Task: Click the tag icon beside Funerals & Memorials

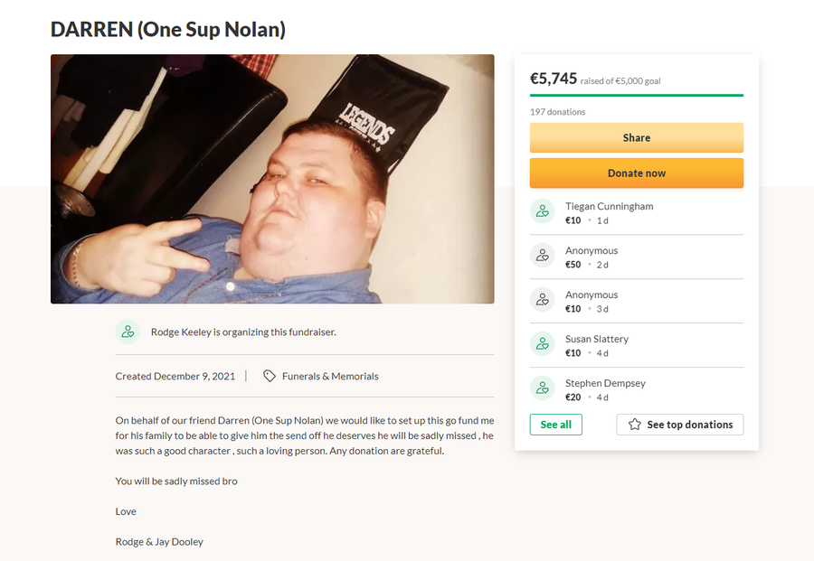Action: pyautogui.click(x=270, y=376)
